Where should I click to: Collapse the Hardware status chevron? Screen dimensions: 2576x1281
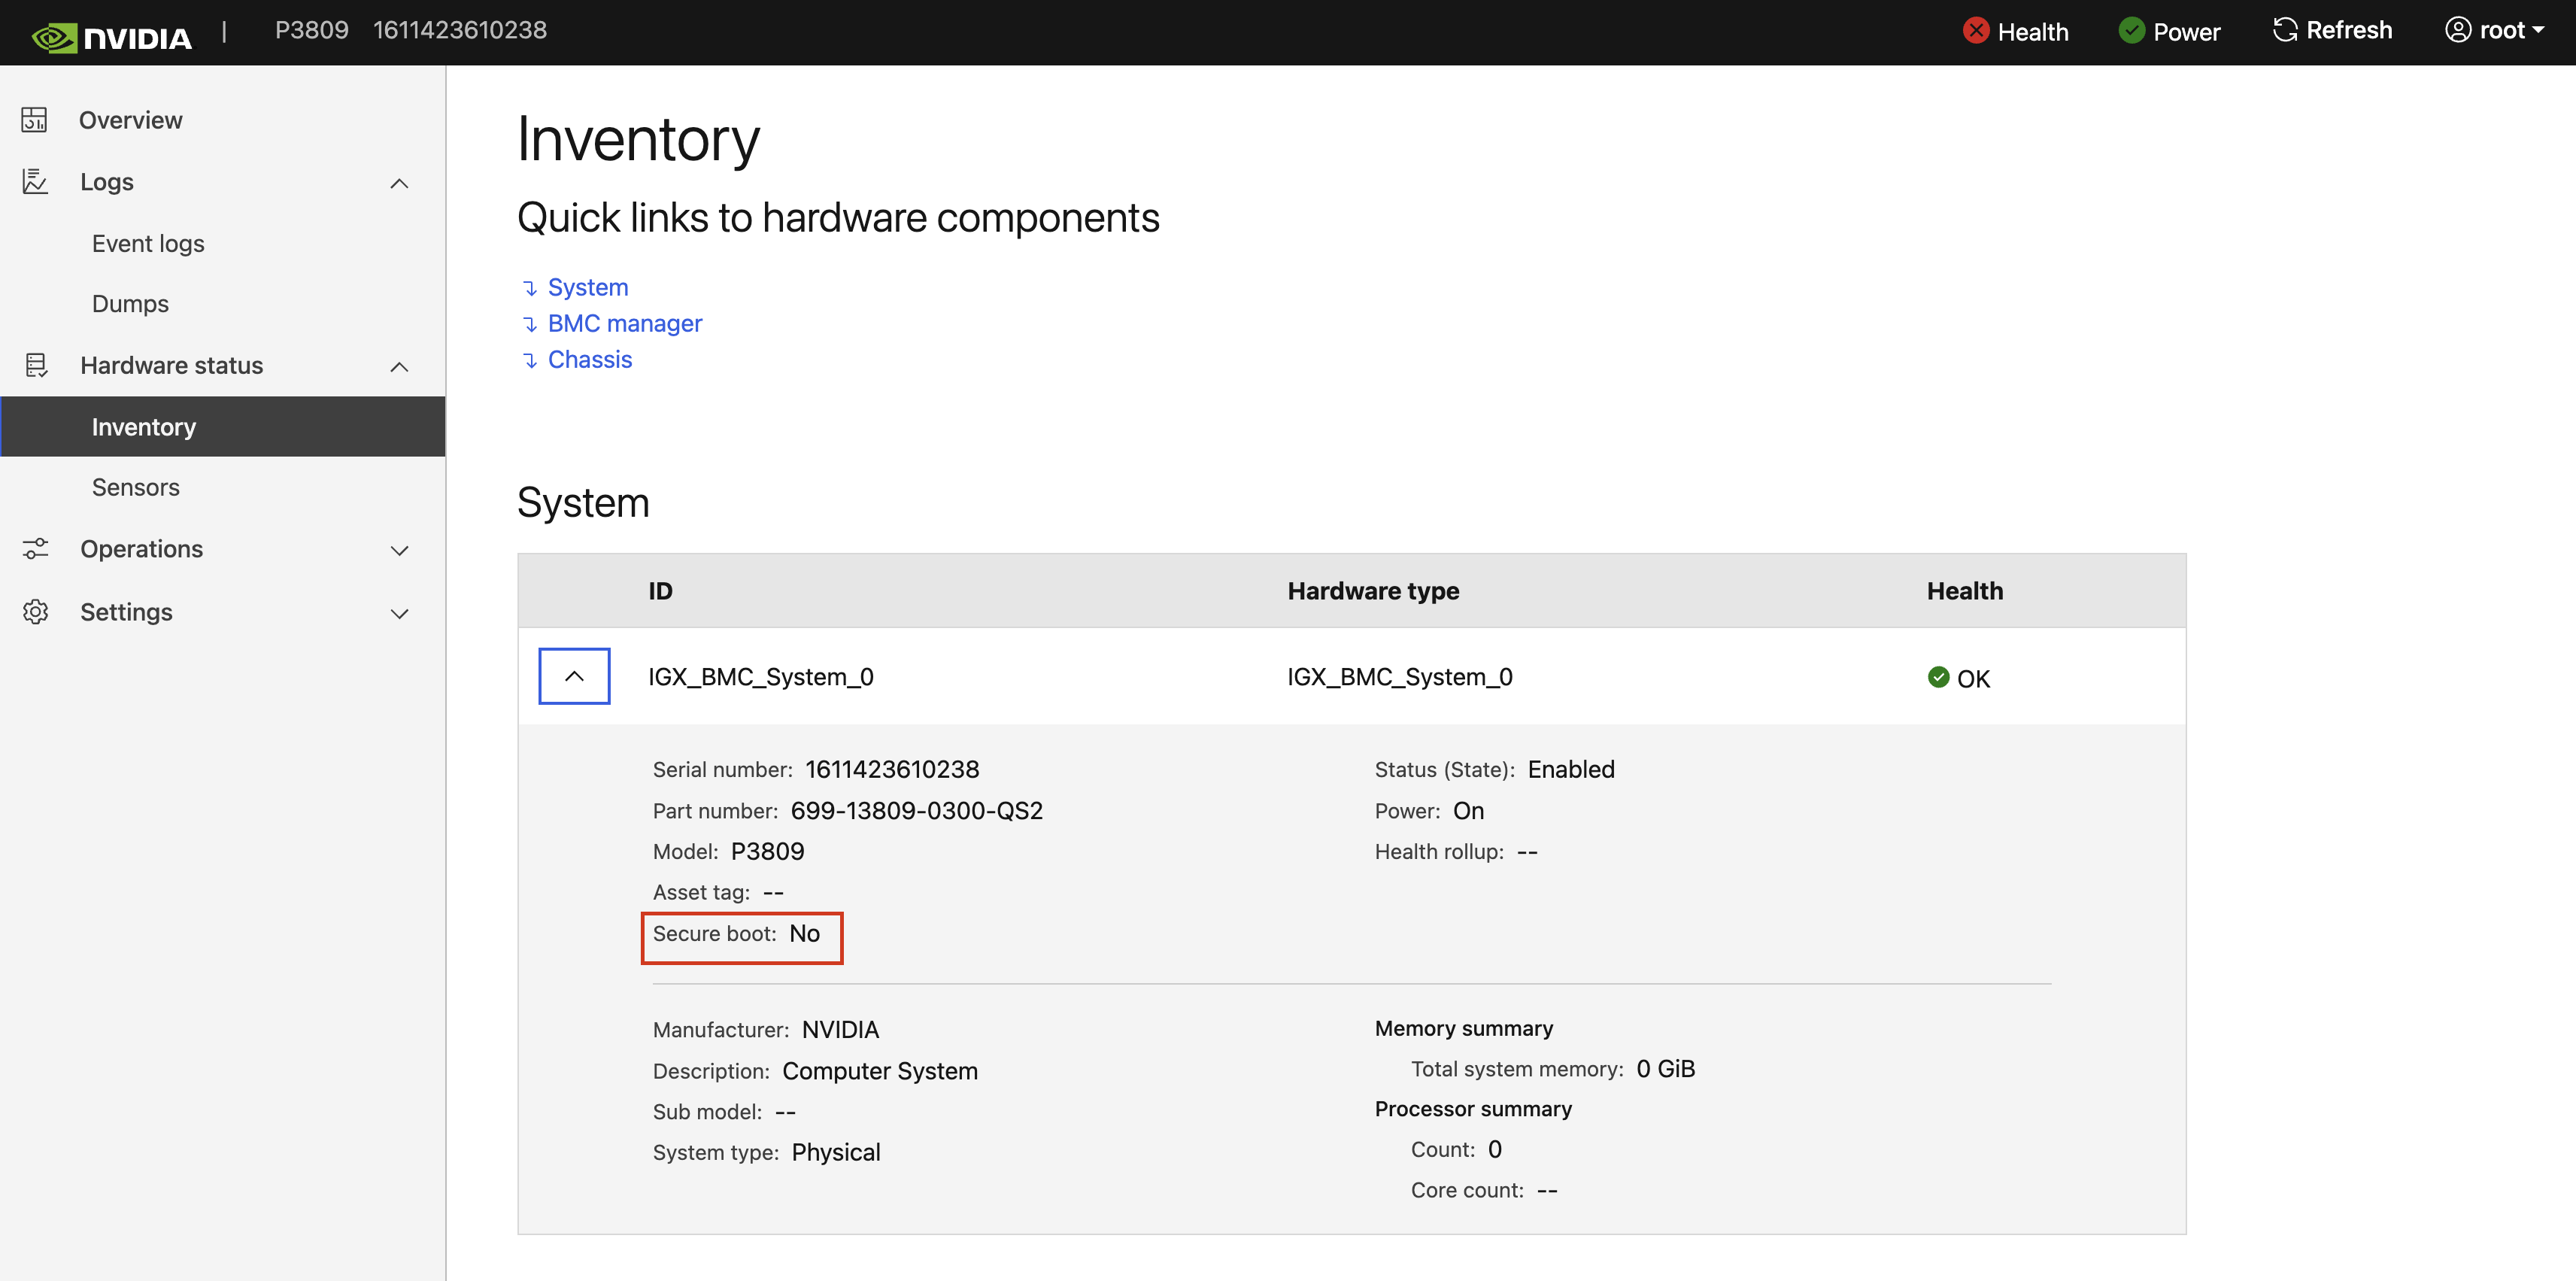[x=399, y=367]
